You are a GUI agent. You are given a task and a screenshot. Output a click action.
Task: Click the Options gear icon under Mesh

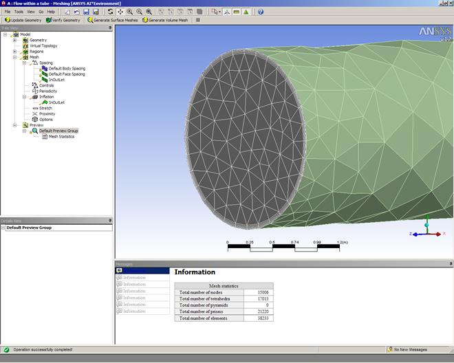35,120
